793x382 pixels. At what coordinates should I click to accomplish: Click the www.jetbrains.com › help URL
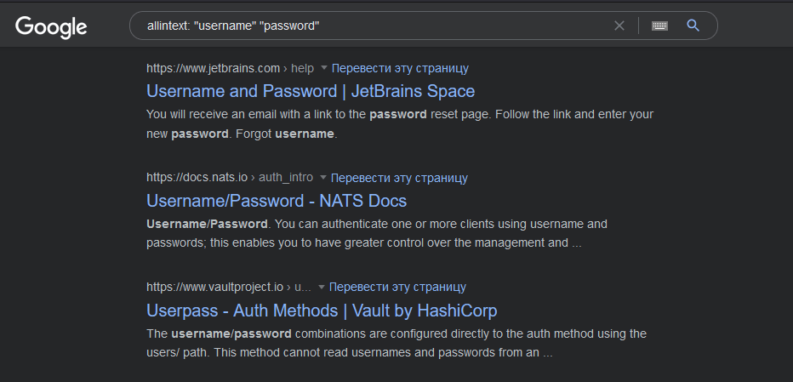tap(230, 68)
